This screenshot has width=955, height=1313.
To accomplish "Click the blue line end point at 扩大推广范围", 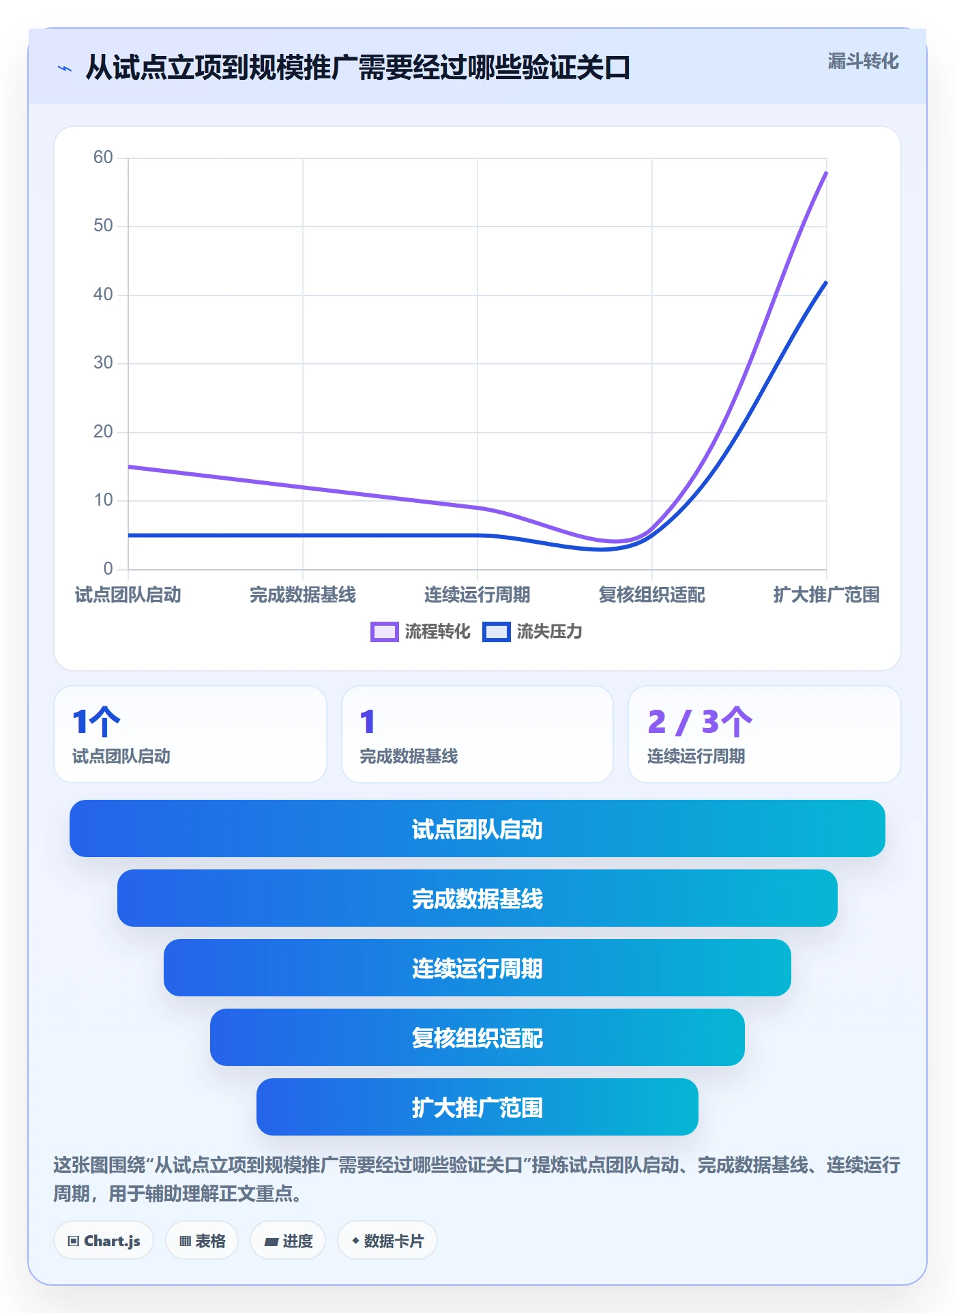I will click(x=826, y=282).
